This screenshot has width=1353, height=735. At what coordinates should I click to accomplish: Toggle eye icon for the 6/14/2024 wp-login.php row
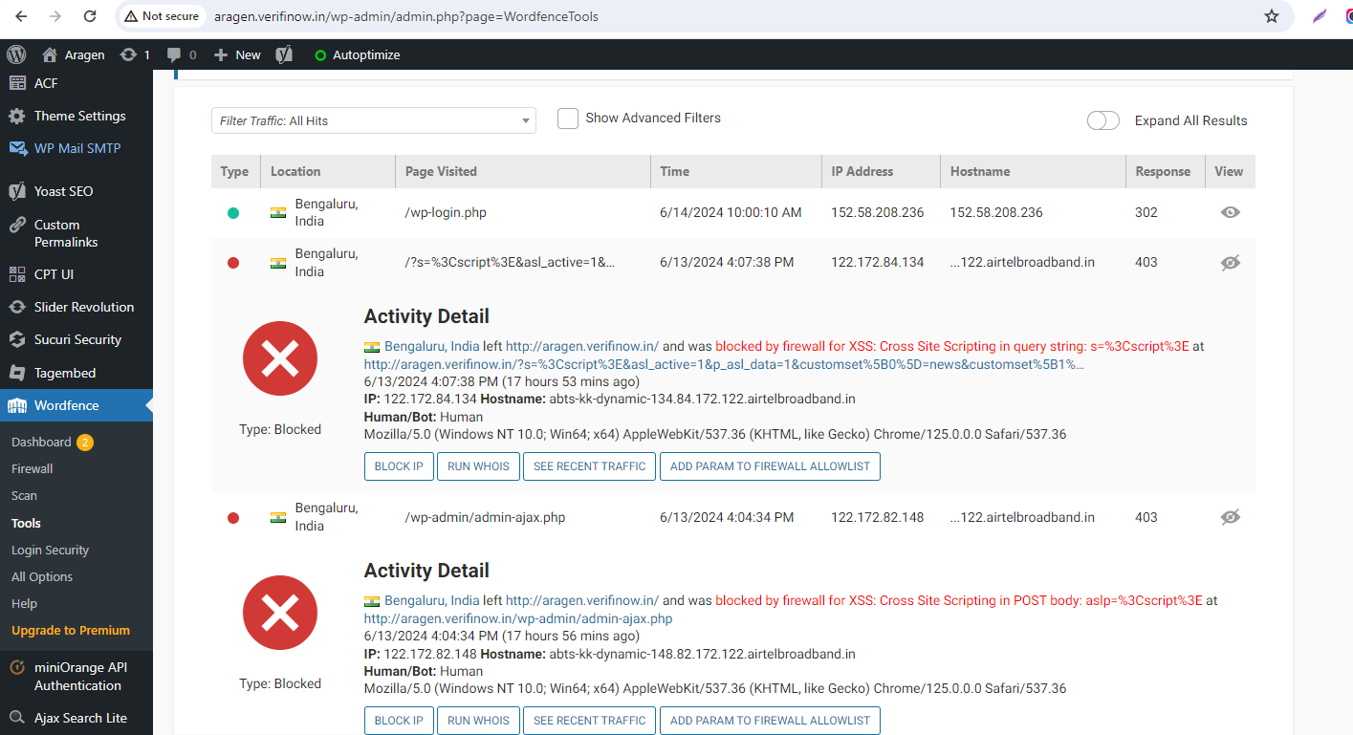coord(1231,212)
